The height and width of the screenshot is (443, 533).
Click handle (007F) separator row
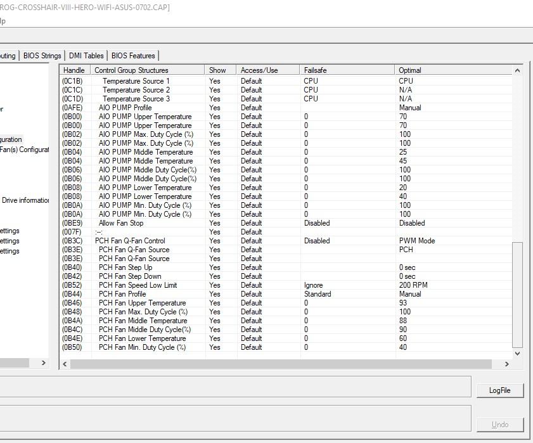point(72,232)
